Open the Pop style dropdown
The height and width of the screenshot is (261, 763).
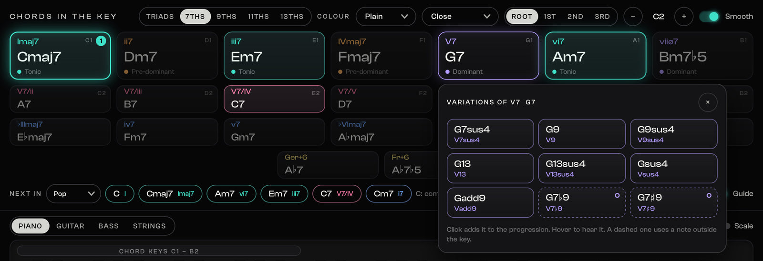tap(73, 193)
